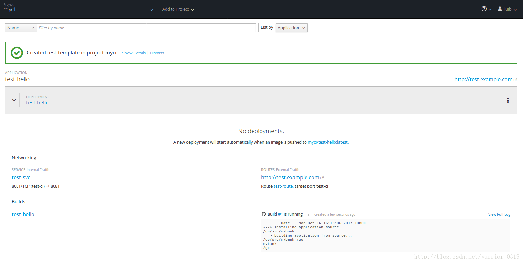Click 'created a few seconds ago' text
This screenshot has width=523, height=263.
click(335, 215)
